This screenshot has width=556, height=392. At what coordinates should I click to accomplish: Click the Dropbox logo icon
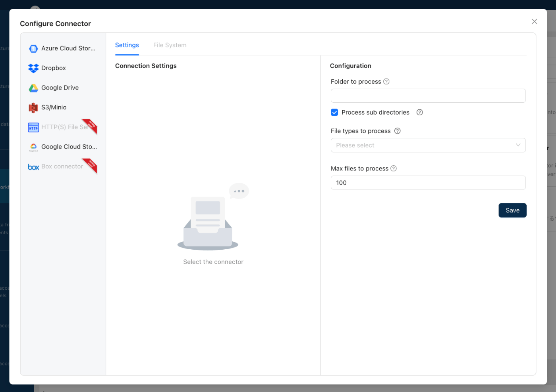coord(33,68)
